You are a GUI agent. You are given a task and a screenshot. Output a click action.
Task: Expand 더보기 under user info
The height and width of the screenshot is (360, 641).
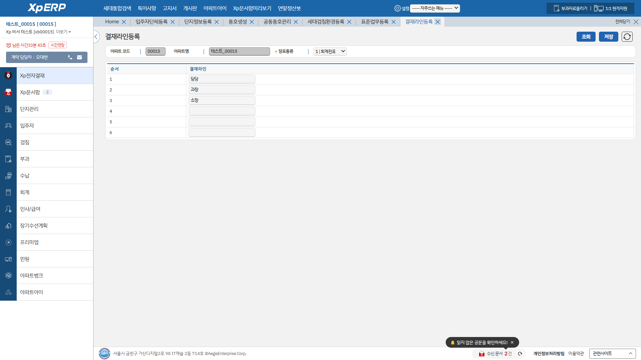point(63,32)
